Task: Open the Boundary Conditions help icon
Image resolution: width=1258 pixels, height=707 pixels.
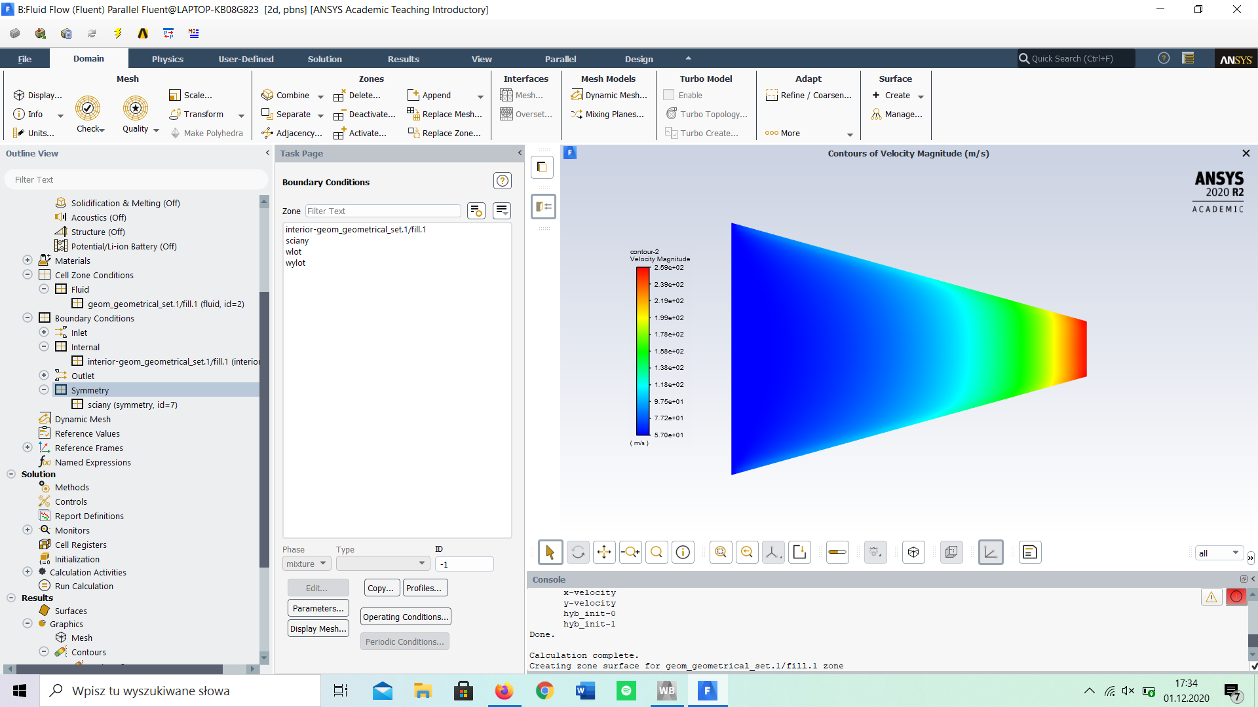Action: point(502,181)
